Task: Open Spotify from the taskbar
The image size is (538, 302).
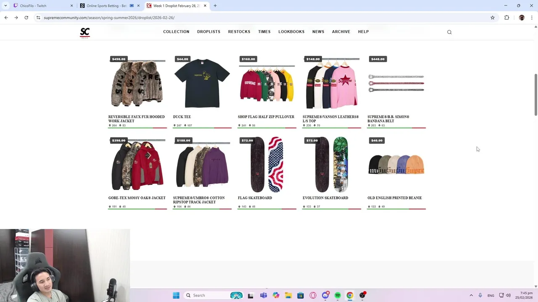Action: click(338, 295)
